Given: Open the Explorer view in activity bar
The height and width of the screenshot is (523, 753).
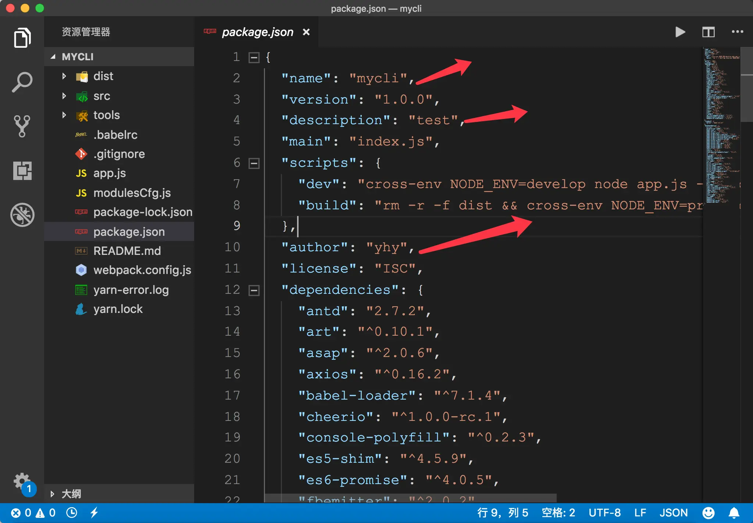Looking at the screenshot, I should coord(22,38).
